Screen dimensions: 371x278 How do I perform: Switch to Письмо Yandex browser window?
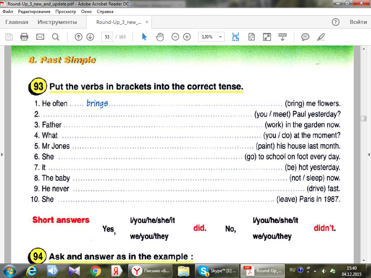[x=150, y=271]
